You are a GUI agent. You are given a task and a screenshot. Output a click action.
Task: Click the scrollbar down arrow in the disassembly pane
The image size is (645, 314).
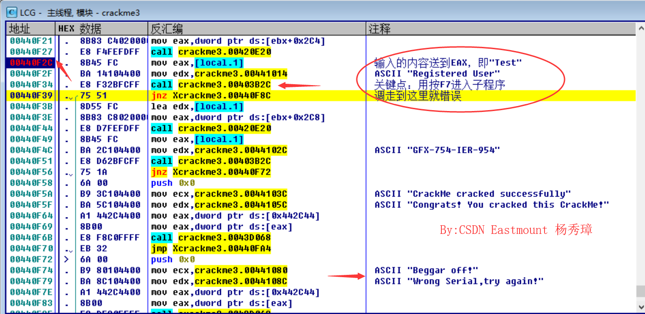pyautogui.click(x=640, y=306)
